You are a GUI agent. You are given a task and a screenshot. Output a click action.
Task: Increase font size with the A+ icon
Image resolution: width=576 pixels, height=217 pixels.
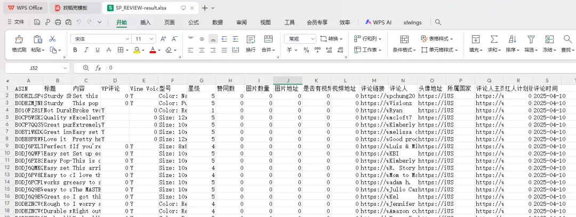[x=164, y=38]
